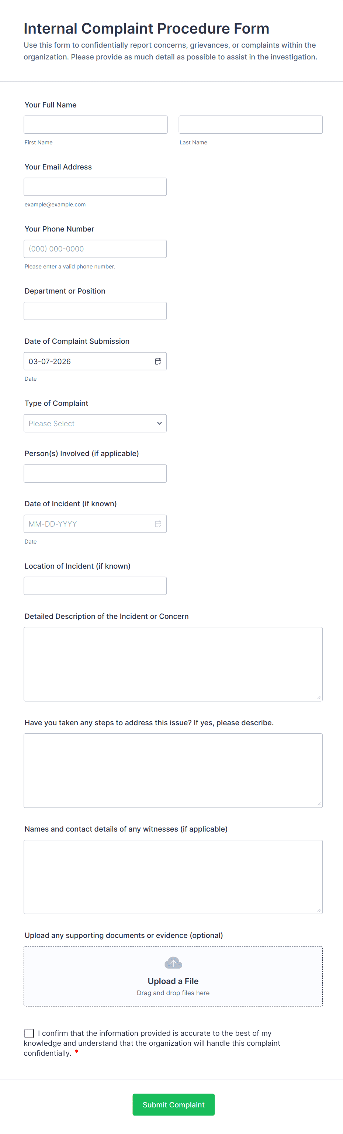The width and height of the screenshot is (343, 1134).
Task: Click the Date of Incident input
Action: tap(88, 524)
